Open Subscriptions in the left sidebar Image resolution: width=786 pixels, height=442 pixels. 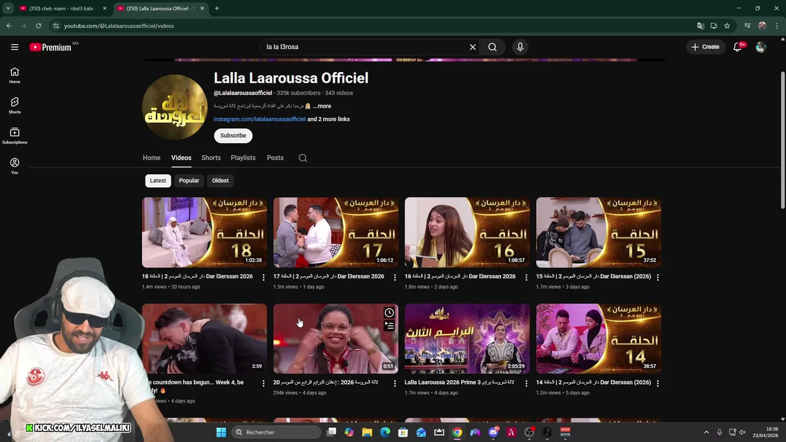(15, 136)
